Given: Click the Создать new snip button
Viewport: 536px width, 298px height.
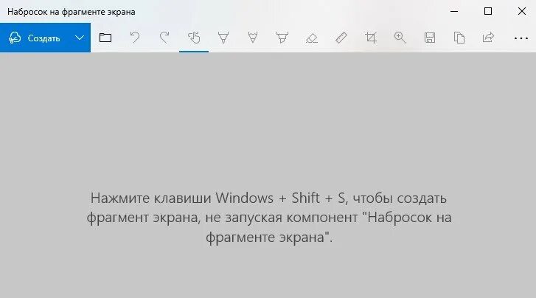Looking at the screenshot, I should coord(34,38).
